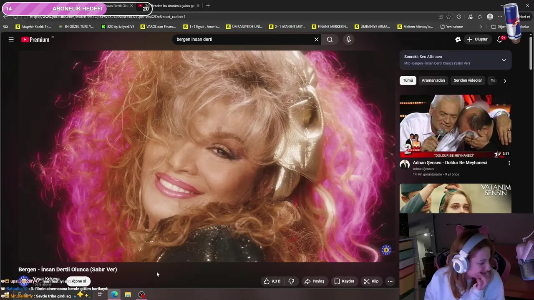Open the Vatanım Sensin video thumbnail
534x300 pixels.
(x=456, y=198)
